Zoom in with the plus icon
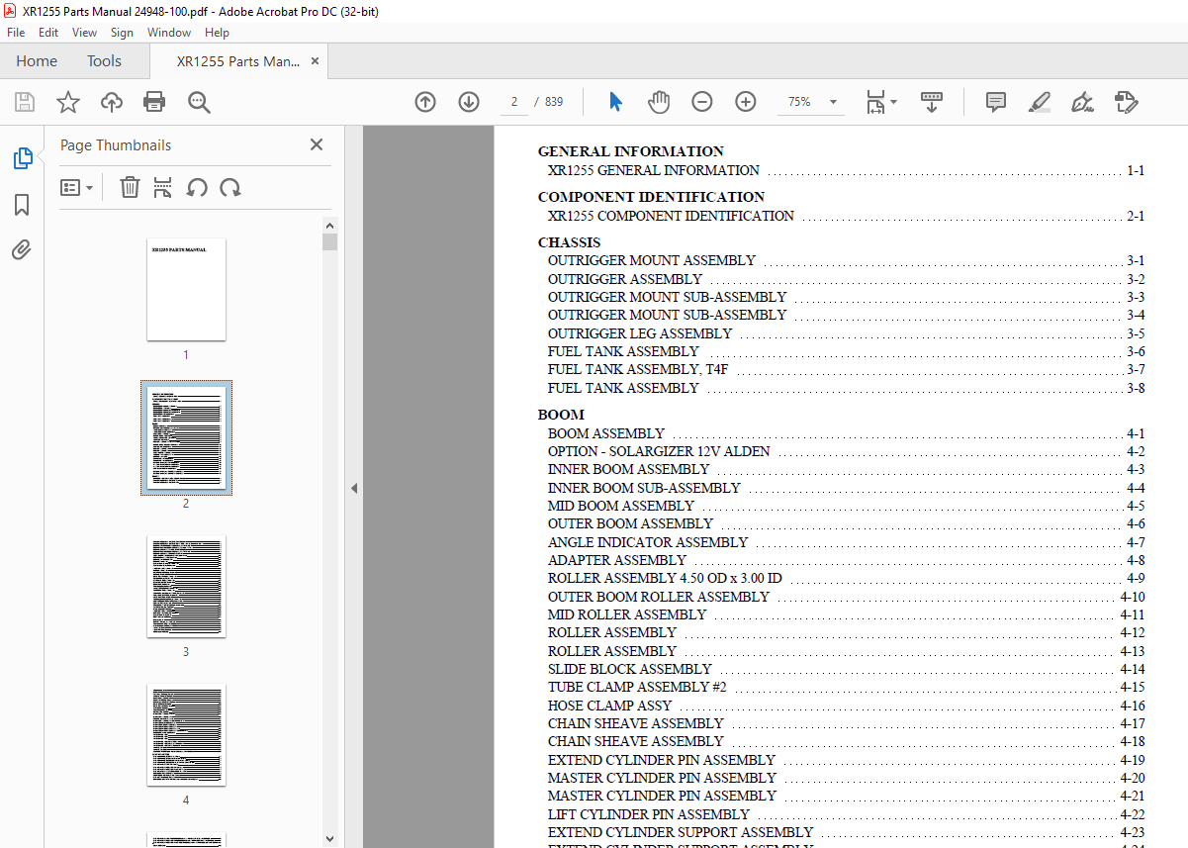The width and height of the screenshot is (1188, 848). 746,102
